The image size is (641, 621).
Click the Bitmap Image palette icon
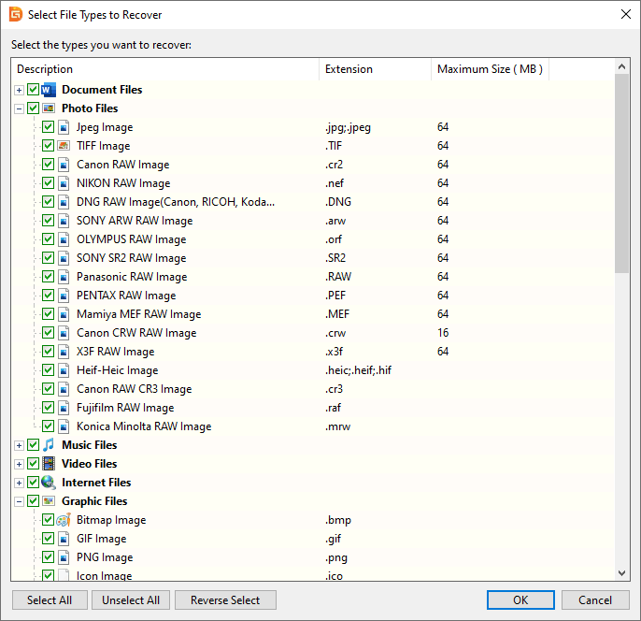click(x=64, y=520)
